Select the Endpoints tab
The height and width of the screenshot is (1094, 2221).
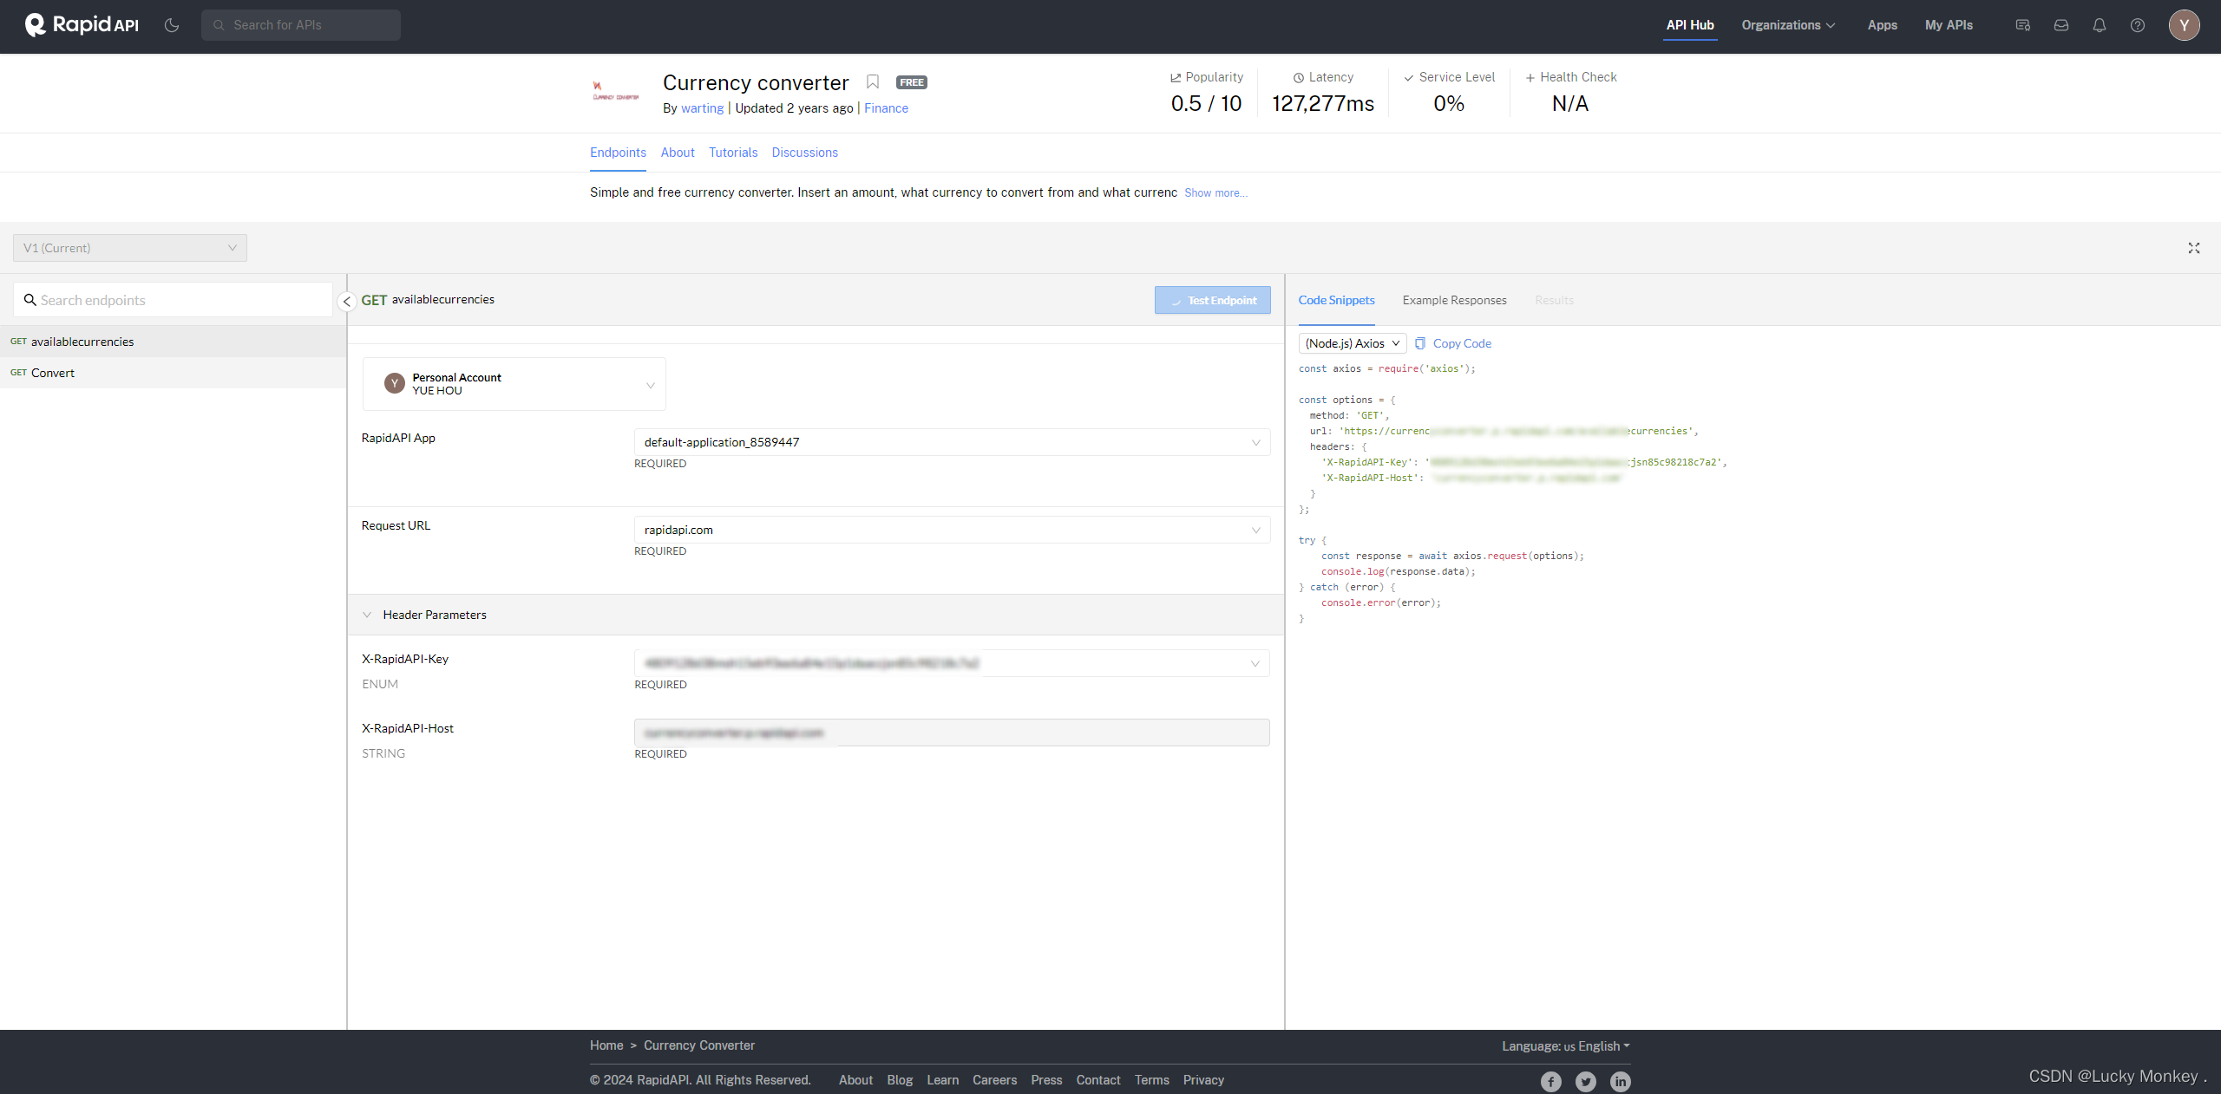pyautogui.click(x=618, y=153)
